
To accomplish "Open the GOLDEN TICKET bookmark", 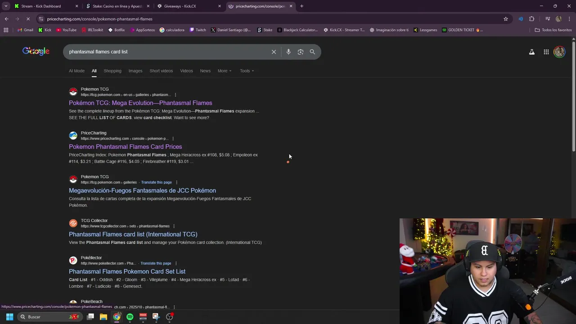I will (x=462, y=30).
